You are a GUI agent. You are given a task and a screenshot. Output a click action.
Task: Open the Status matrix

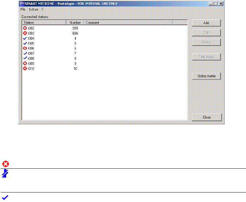click(206, 76)
